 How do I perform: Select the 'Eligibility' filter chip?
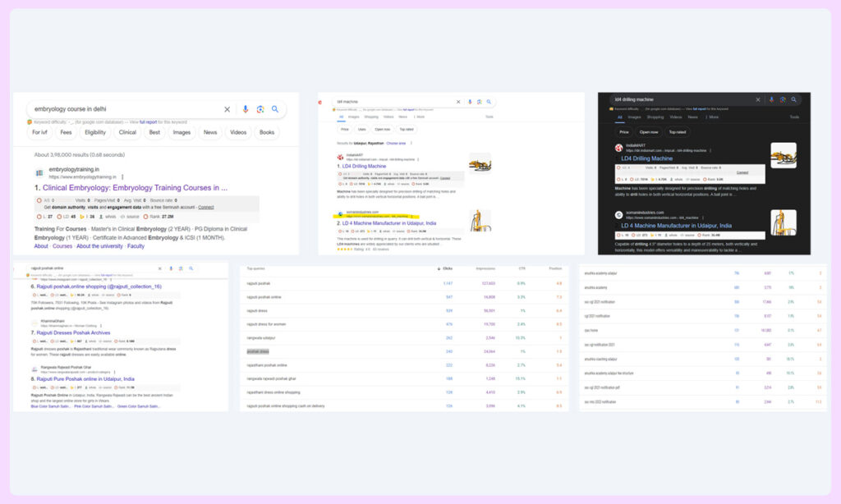95,132
